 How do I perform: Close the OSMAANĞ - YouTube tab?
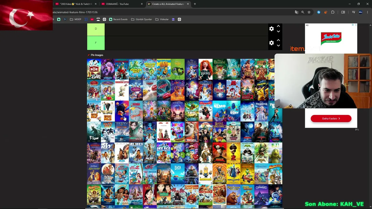coord(142,4)
